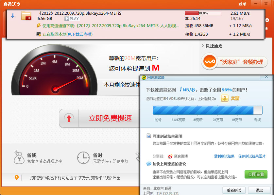Click the 加快上网速度的建议 chat bubble icon

point(149,164)
